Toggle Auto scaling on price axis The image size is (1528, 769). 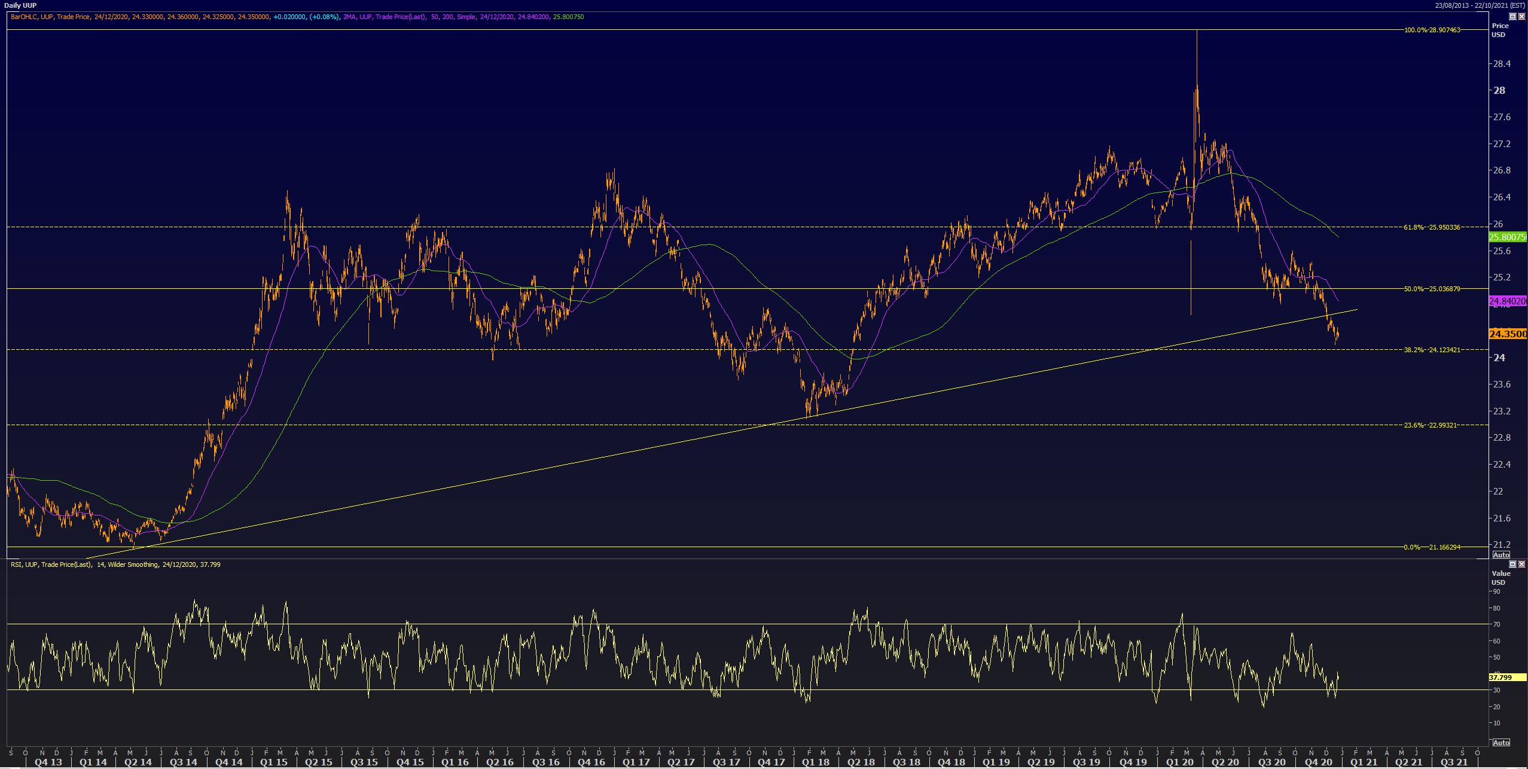[1501, 555]
